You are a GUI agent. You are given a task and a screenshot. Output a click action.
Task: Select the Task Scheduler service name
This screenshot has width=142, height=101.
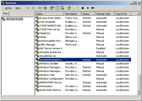[47, 22]
